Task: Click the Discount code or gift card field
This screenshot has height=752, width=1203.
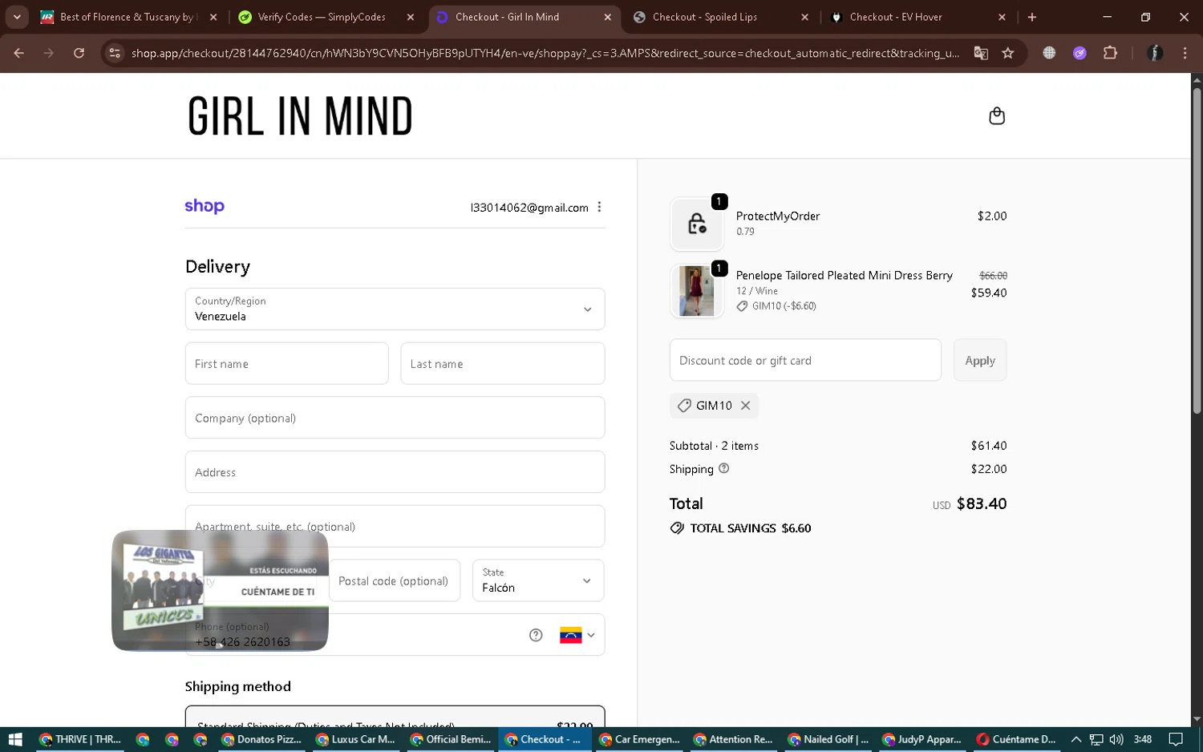Action: click(805, 360)
